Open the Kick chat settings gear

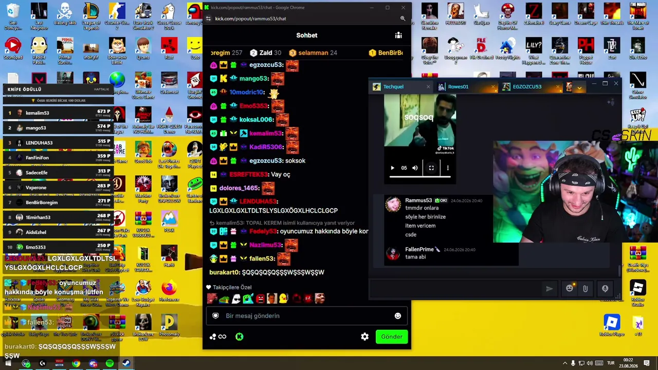pyautogui.click(x=364, y=337)
